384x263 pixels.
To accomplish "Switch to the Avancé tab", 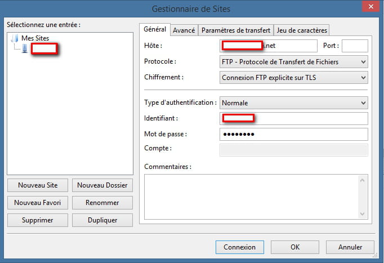I will (x=184, y=30).
